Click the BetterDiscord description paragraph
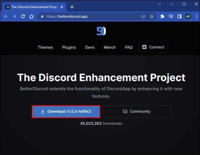 (x=101, y=92)
